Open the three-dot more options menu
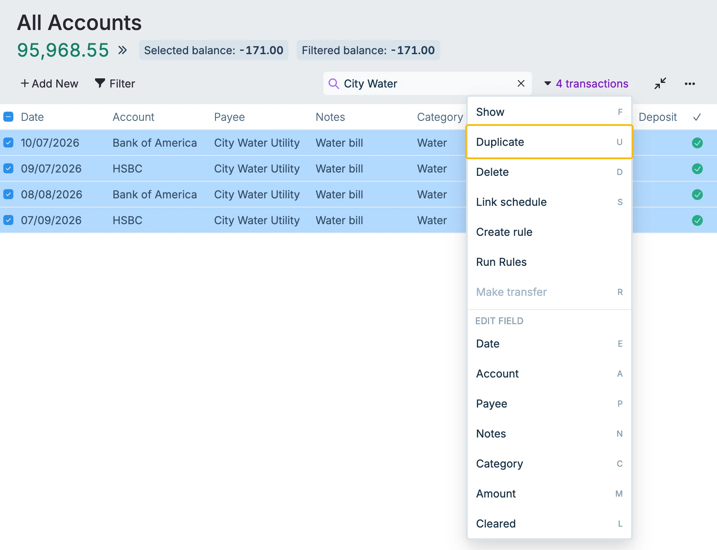 [x=689, y=84]
